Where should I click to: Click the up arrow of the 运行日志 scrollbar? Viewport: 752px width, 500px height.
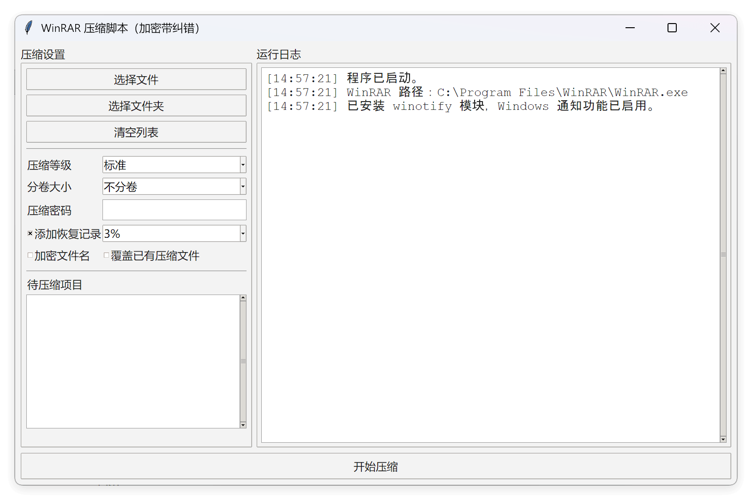(x=723, y=71)
